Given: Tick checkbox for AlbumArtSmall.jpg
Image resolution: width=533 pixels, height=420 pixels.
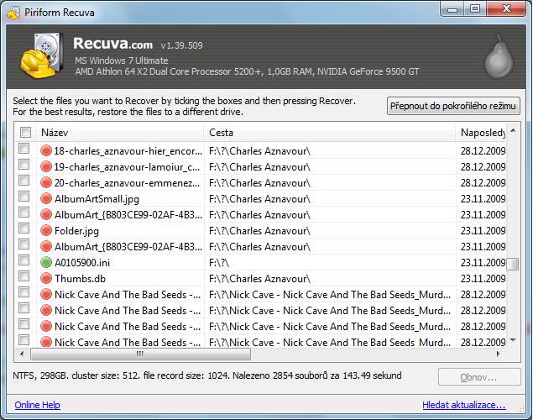Looking at the screenshot, I should (24, 197).
